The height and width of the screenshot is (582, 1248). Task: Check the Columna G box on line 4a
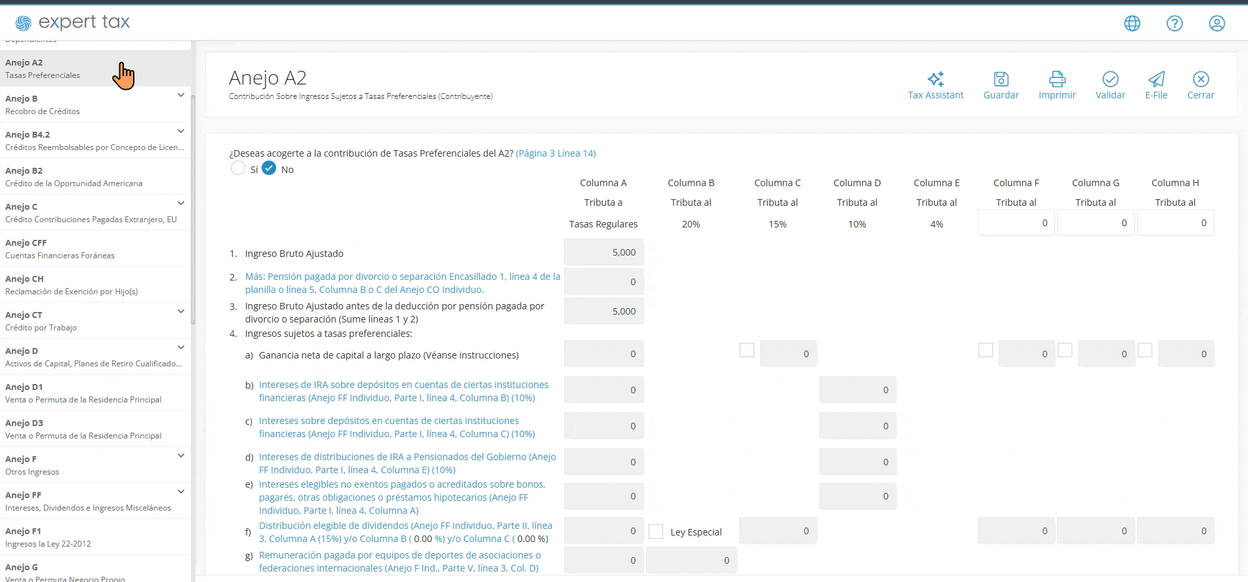pyautogui.click(x=1065, y=350)
